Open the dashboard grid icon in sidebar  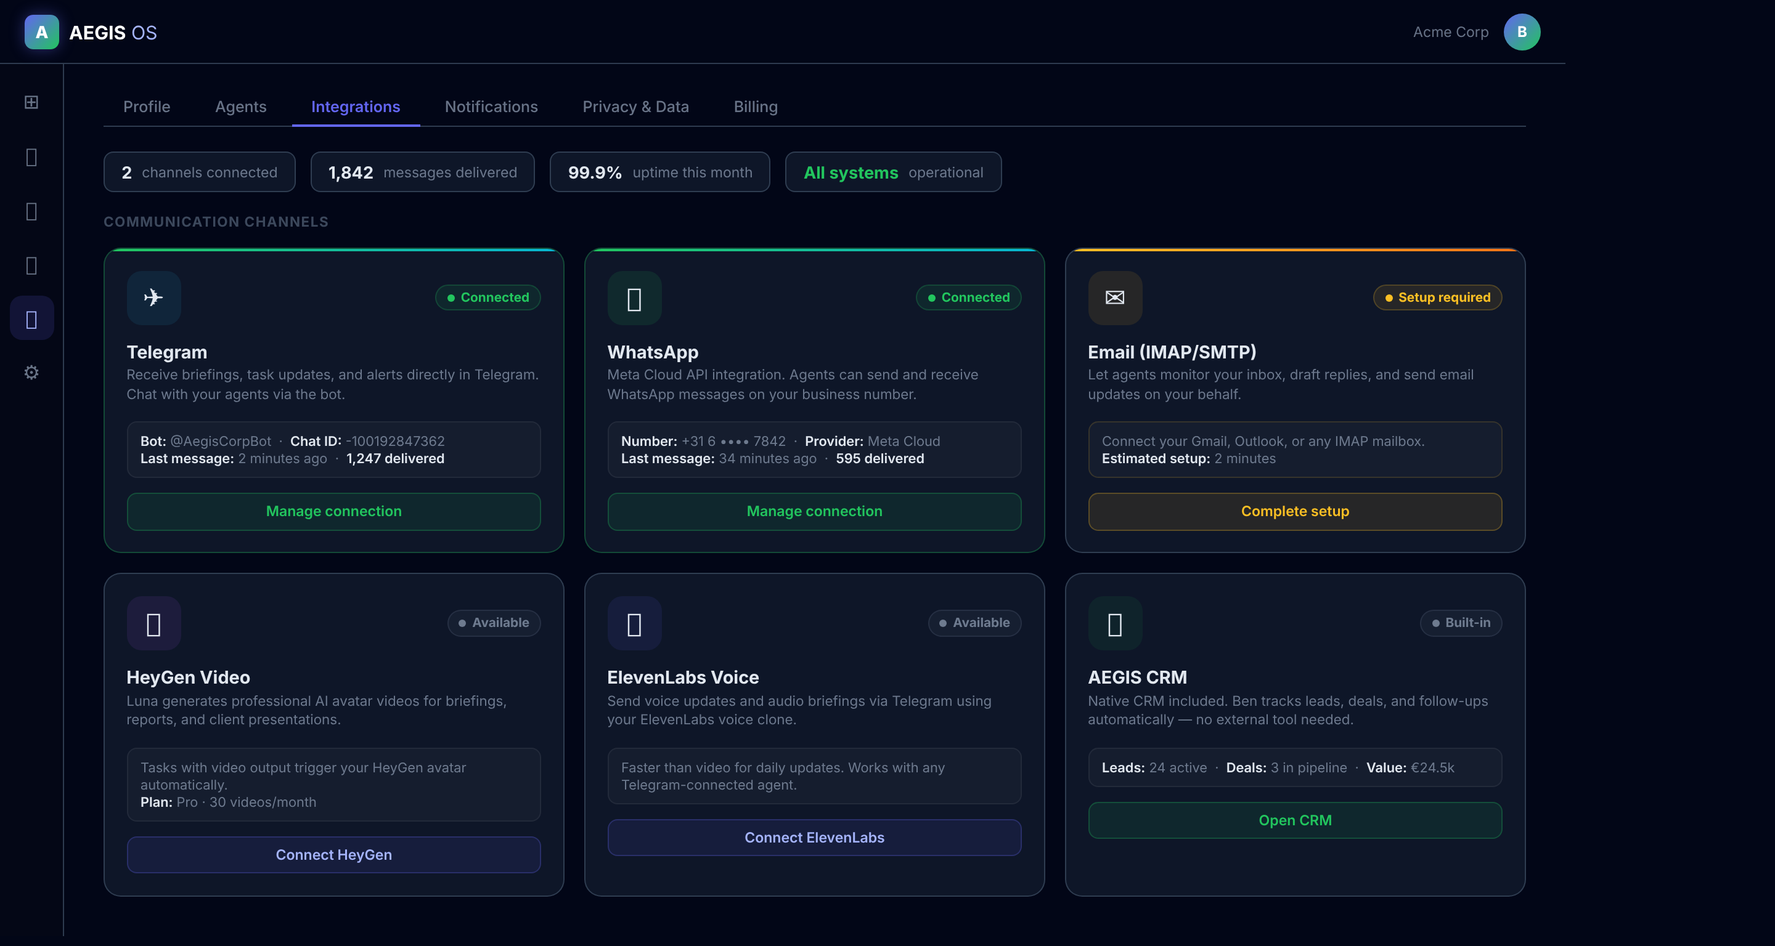click(x=31, y=103)
